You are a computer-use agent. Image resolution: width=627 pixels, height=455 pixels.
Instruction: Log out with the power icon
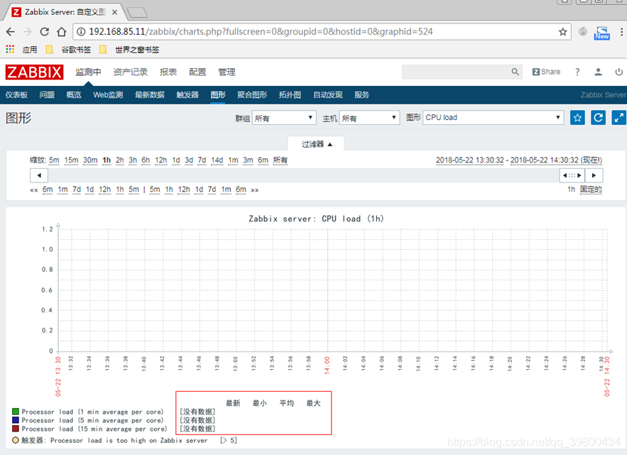(618, 72)
